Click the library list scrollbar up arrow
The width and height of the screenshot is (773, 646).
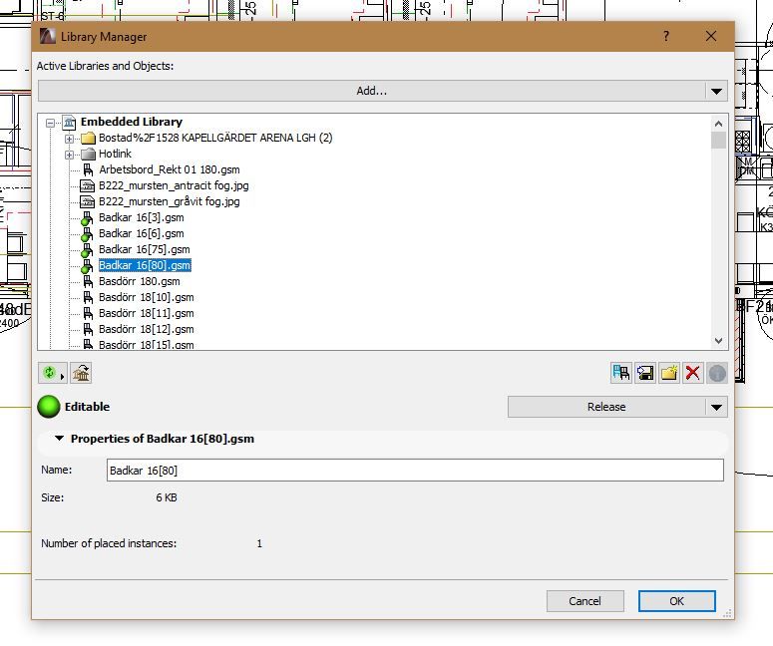tap(718, 124)
